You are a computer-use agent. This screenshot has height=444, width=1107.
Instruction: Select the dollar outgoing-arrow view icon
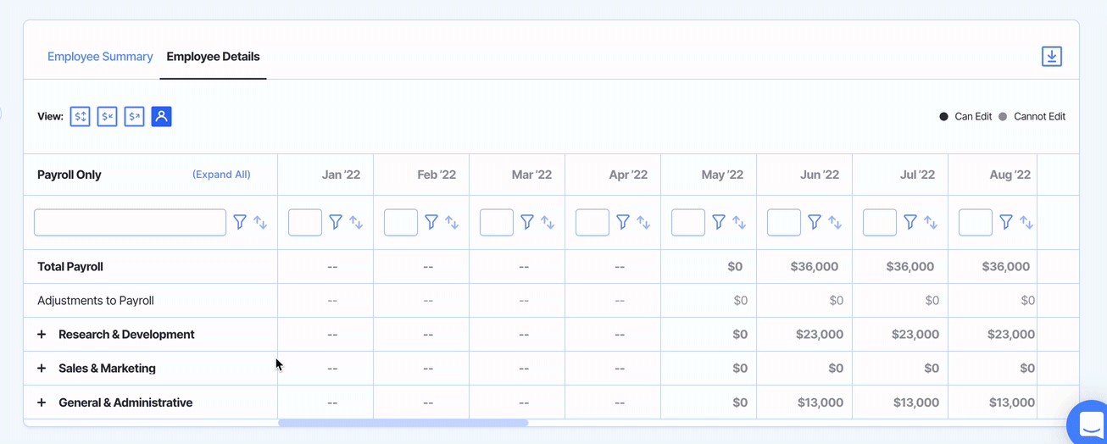pos(135,117)
